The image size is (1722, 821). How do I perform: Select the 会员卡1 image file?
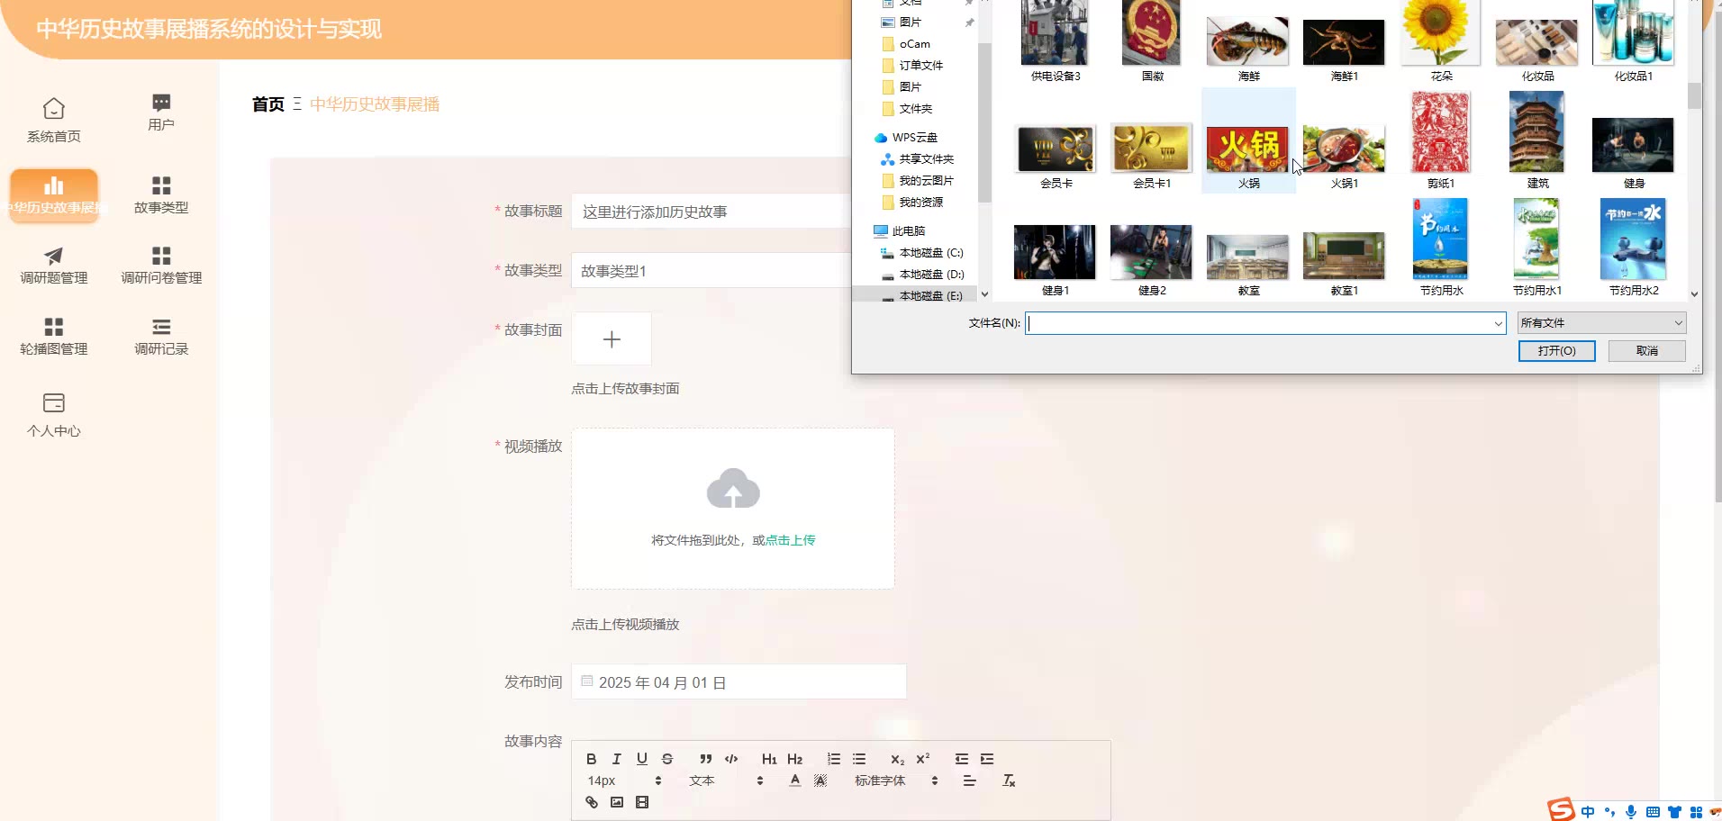click(x=1152, y=156)
